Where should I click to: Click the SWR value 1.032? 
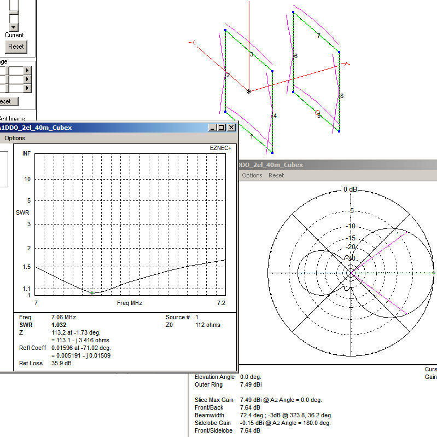tap(59, 325)
